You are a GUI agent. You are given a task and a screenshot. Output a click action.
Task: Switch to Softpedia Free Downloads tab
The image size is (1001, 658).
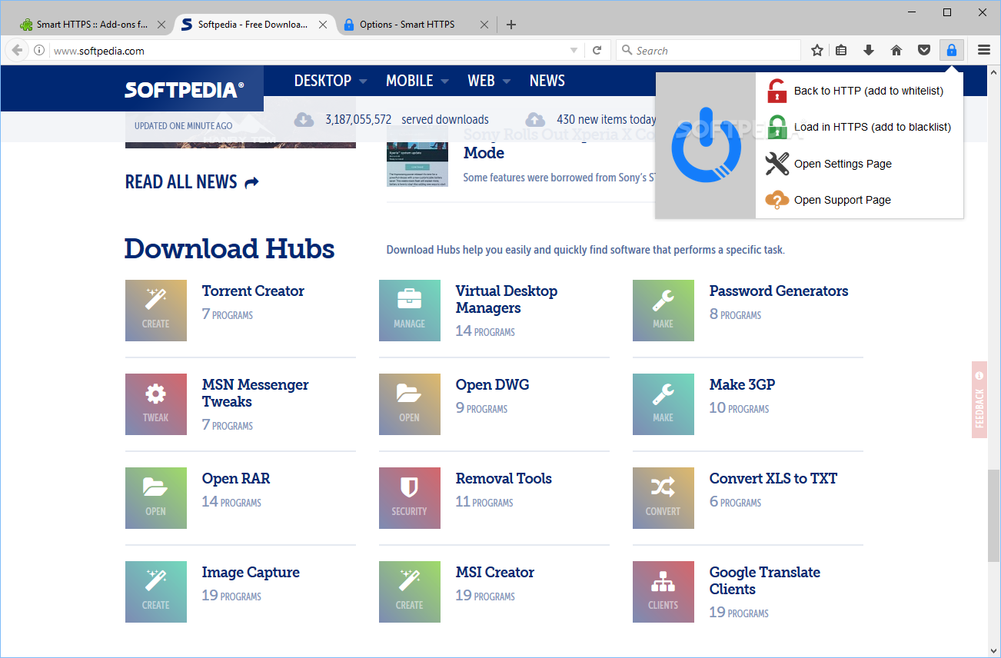253,25
